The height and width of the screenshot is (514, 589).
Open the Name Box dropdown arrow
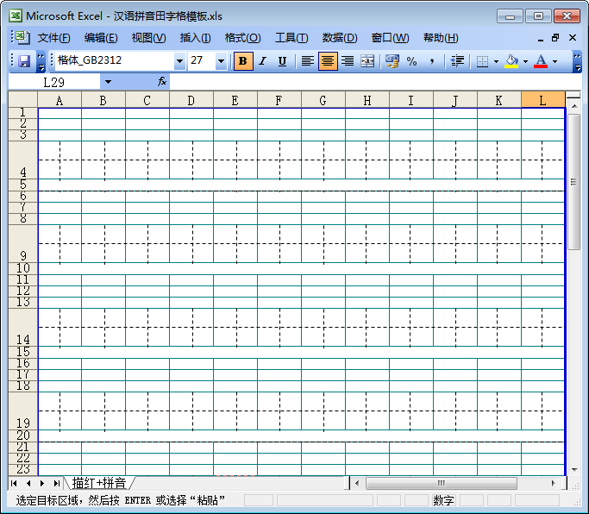pyautogui.click(x=108, y=82)
